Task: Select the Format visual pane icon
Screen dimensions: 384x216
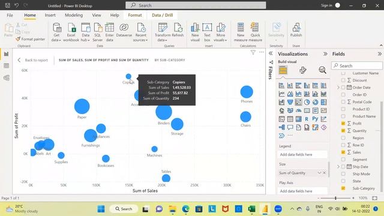Action: point(302,70)
